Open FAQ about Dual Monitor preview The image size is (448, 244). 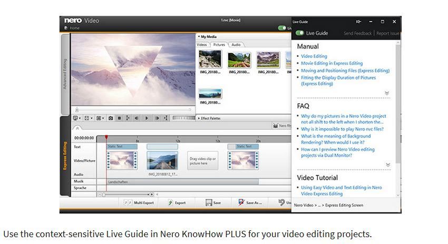click(x=338, y=152)
